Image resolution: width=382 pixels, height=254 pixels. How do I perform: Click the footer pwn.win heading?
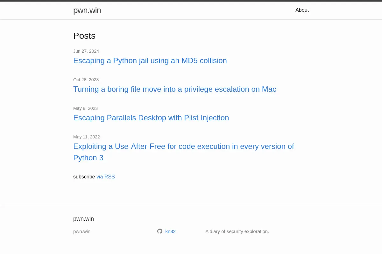click(83, 219)
